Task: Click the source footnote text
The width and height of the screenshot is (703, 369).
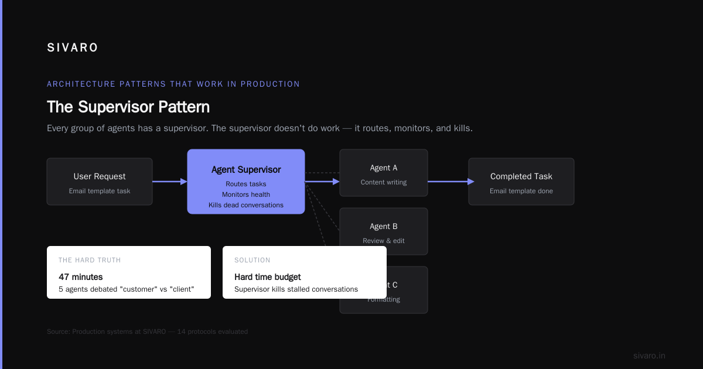Action: click(x=147, y=332)
